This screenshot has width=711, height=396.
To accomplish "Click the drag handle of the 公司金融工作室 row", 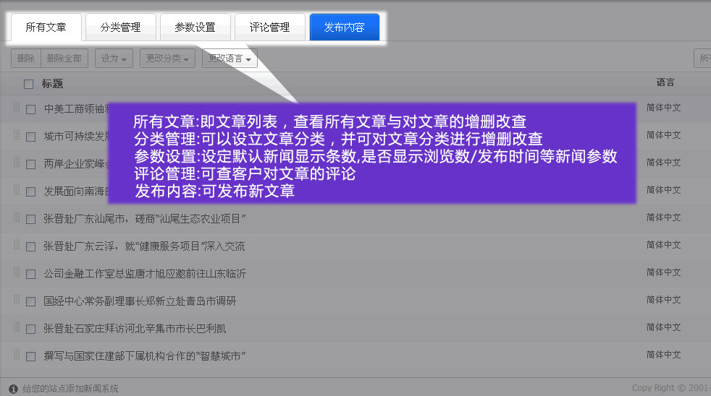I will (x=17, y=272).
